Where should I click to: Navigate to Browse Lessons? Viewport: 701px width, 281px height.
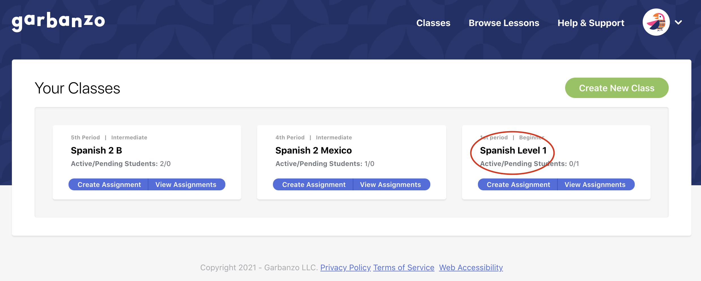(504, 23)
